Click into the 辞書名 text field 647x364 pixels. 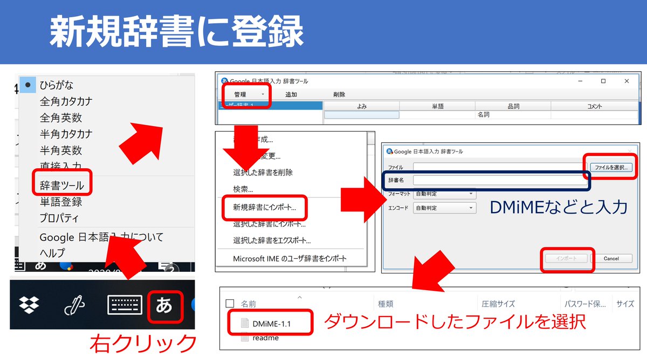(500, 180)
